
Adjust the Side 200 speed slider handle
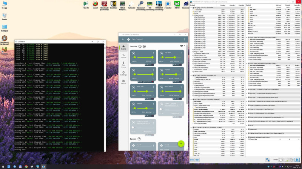[x=146, y=108]
